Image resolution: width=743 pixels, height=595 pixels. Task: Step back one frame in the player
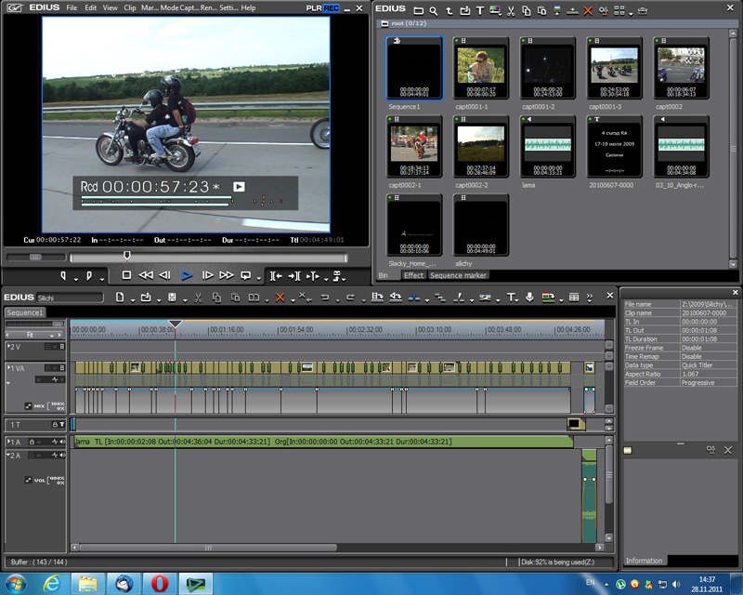pos(165,275)
